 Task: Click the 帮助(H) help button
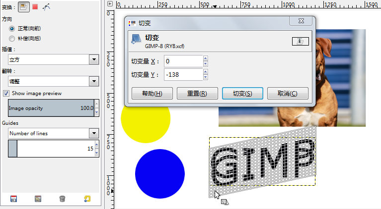click(152, 94)
